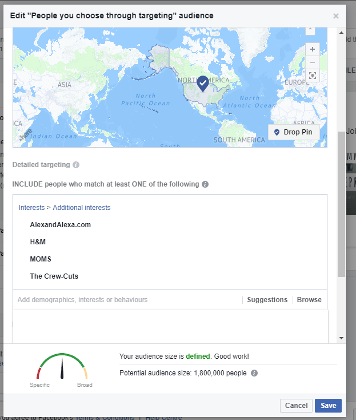Select the H&M interest entry
Screen dimensions: 356x420
pyautogui.click(x=38, y=242)
